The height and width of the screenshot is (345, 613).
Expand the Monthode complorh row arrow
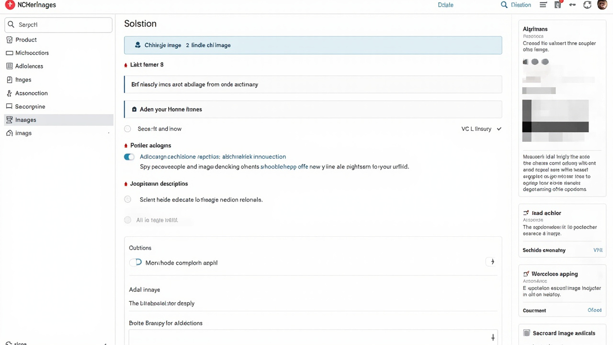[491, 262]
